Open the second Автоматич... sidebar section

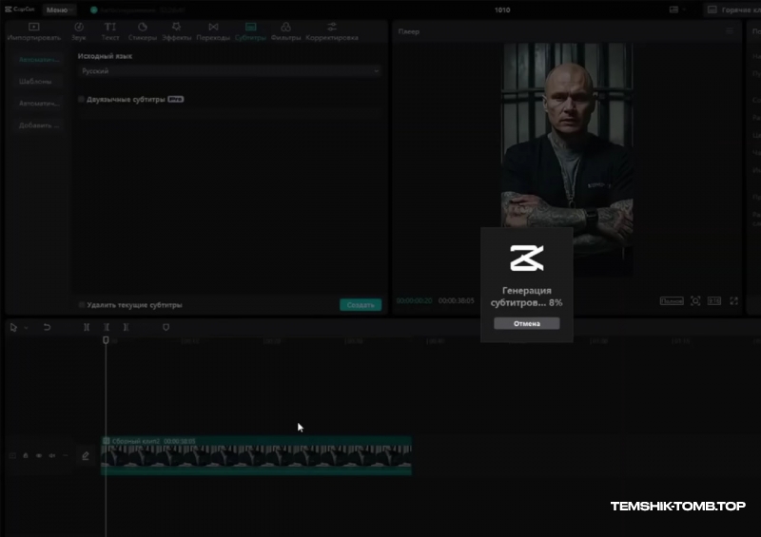click(x=38, y=104)
